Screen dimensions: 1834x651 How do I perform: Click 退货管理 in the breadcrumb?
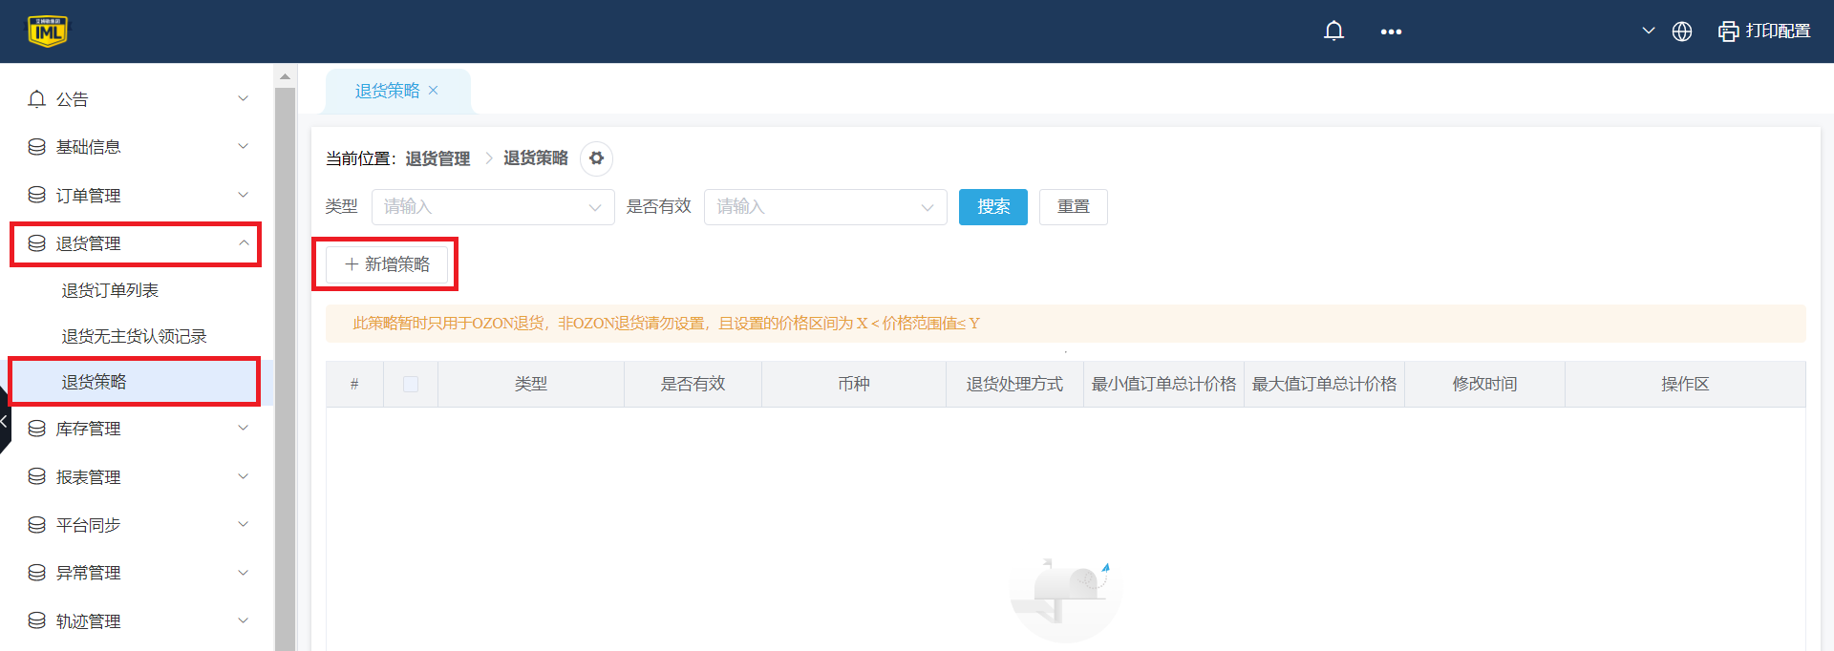(437, 158)
